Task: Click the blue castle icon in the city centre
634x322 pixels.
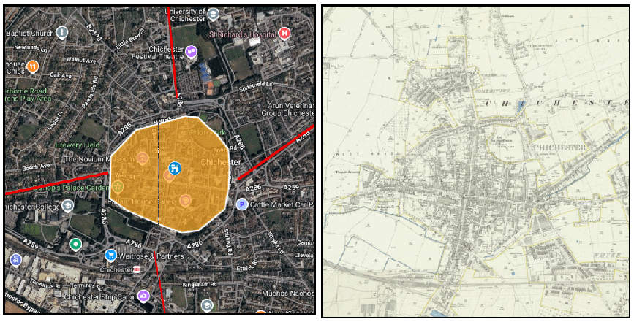Action: [175, 168]
